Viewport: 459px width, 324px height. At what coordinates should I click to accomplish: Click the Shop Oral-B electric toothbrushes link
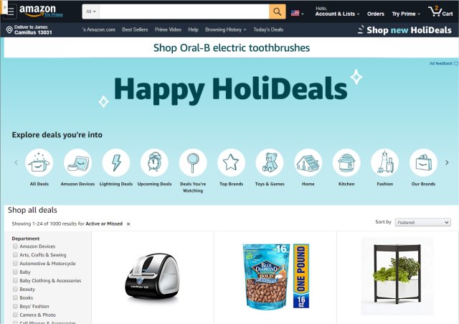(x=232, y=48)
